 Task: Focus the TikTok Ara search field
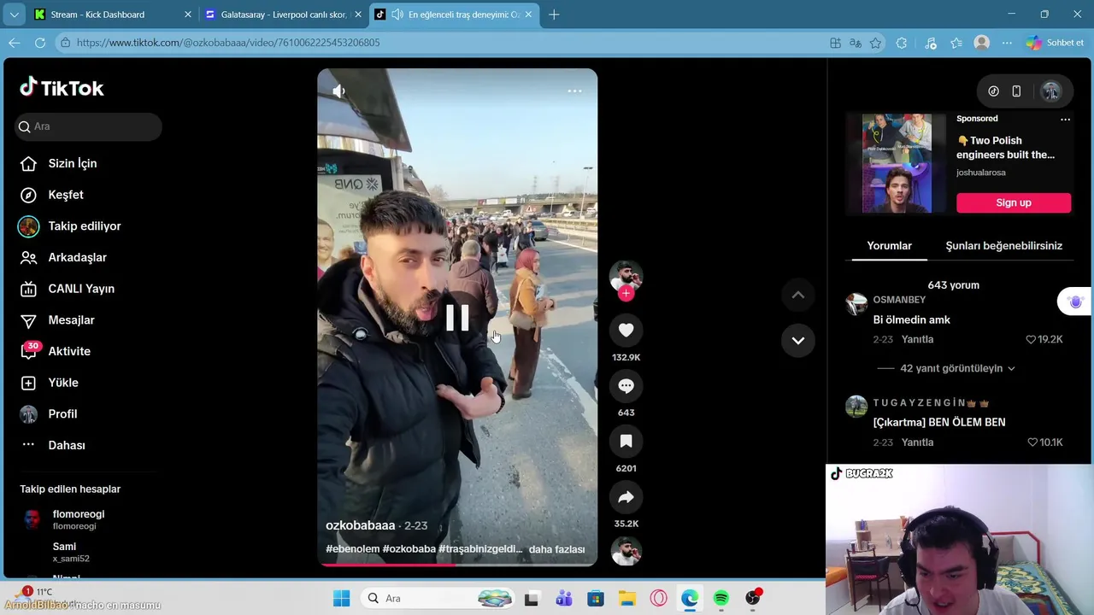[88, 126]
